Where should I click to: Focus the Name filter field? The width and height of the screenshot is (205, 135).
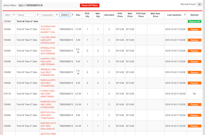point(26,15)
